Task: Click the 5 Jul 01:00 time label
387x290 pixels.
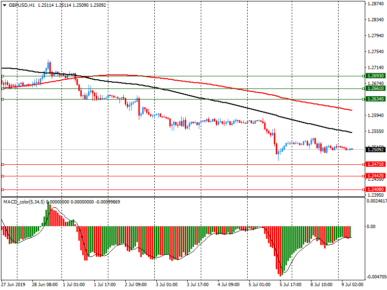Action: click(x=259, y=284)
